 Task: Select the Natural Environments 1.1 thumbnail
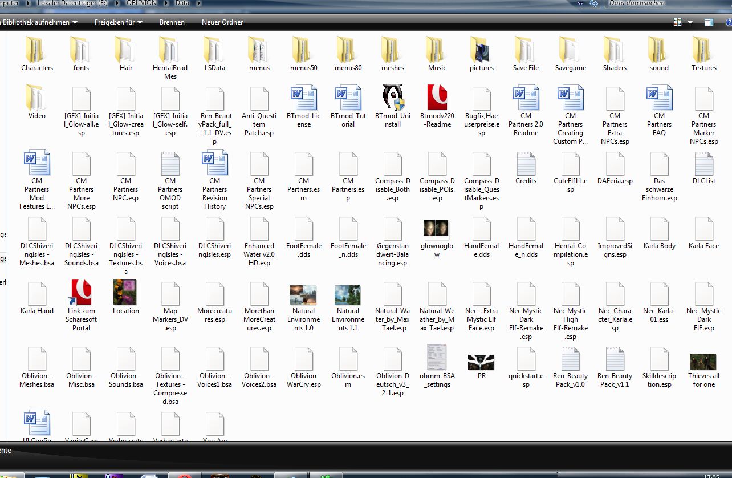[348, 295]
